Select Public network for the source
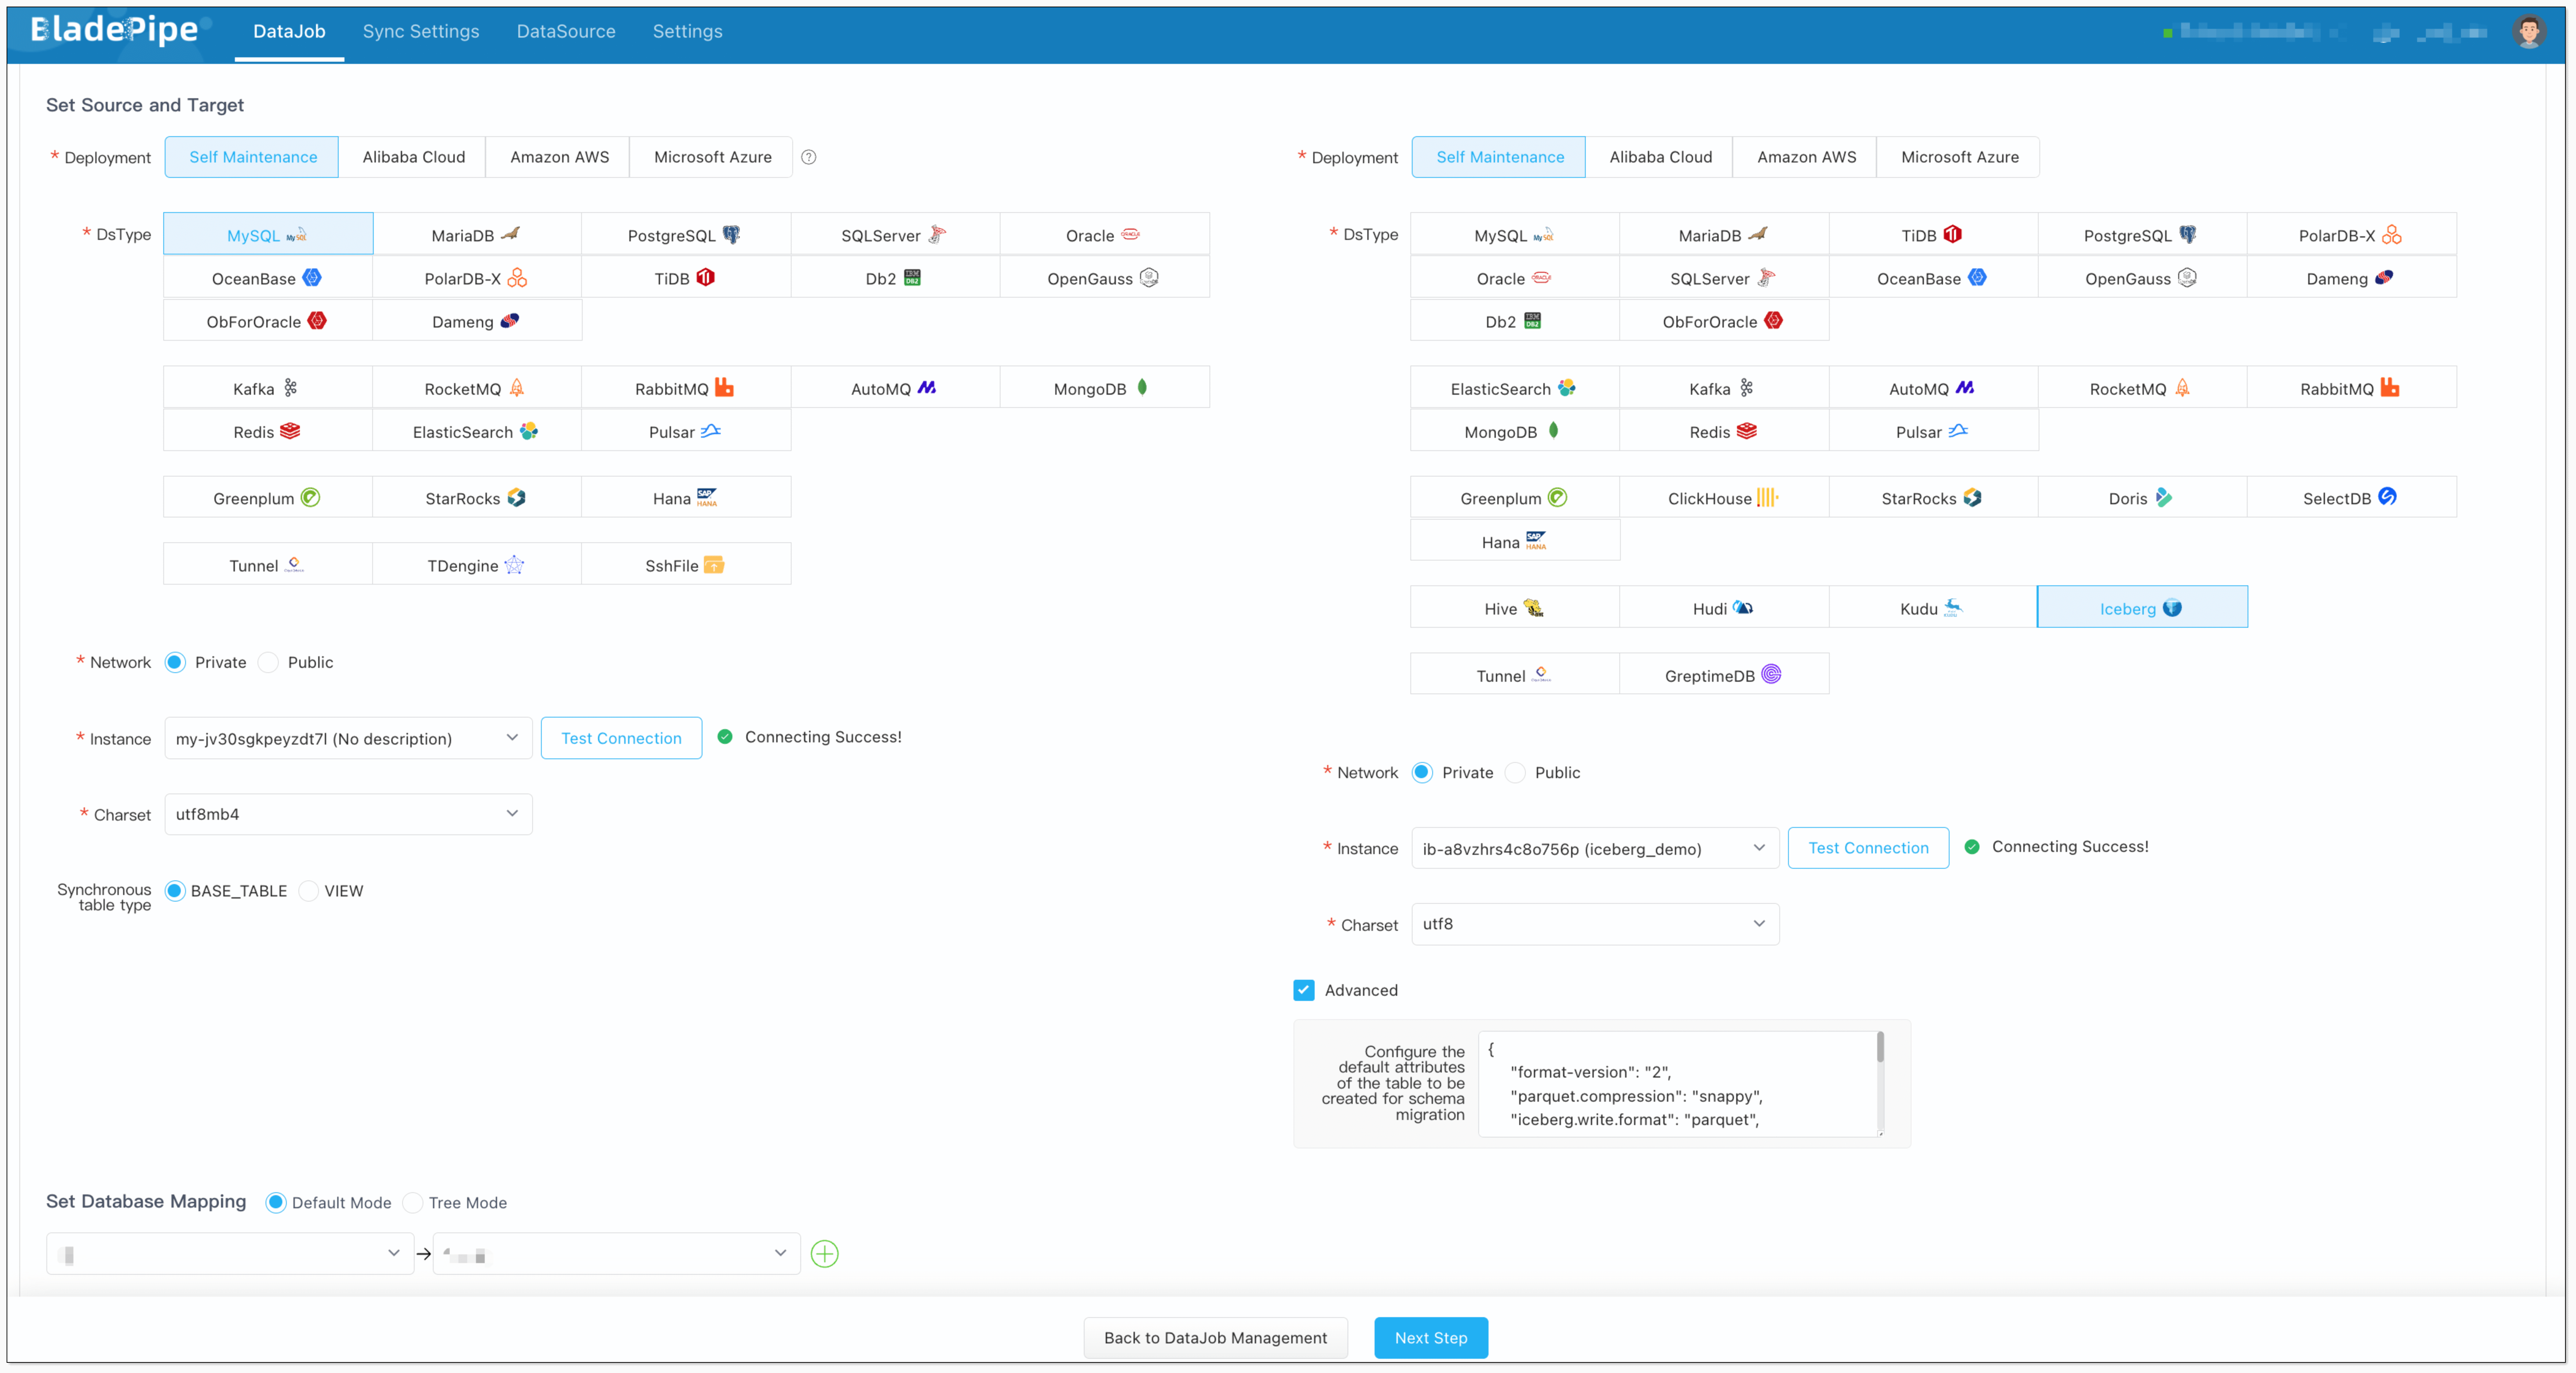This screenshot has height=1373, width=2576. coord(269,662)
